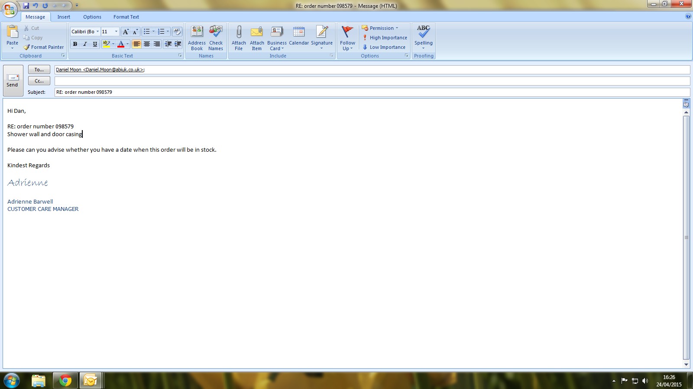The width and height of the screenshot is (693, 389).
Task: Click into the Cc address field
Action: (x=372, y=81)
